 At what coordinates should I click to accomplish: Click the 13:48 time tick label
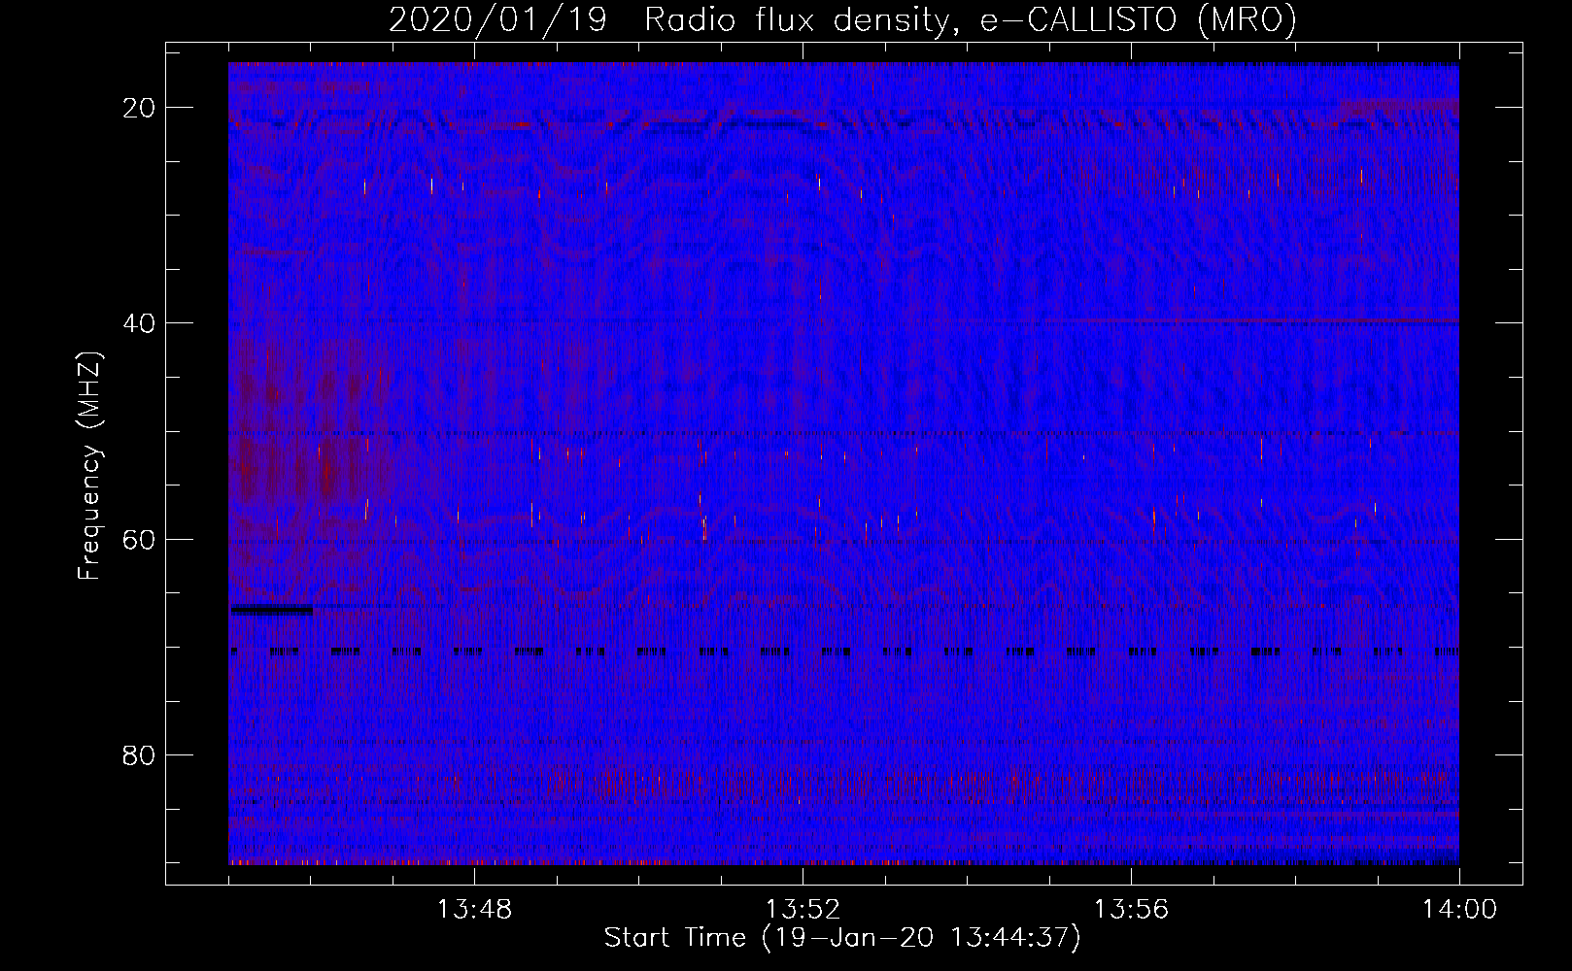pyautogui.click(x=474, y=910)
